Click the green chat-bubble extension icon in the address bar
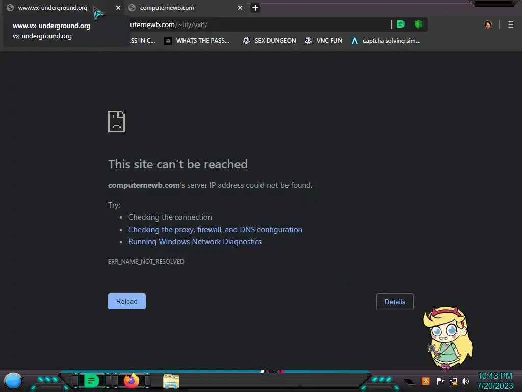This screenshot has height=392, width=522. click(x=401, y=24)
